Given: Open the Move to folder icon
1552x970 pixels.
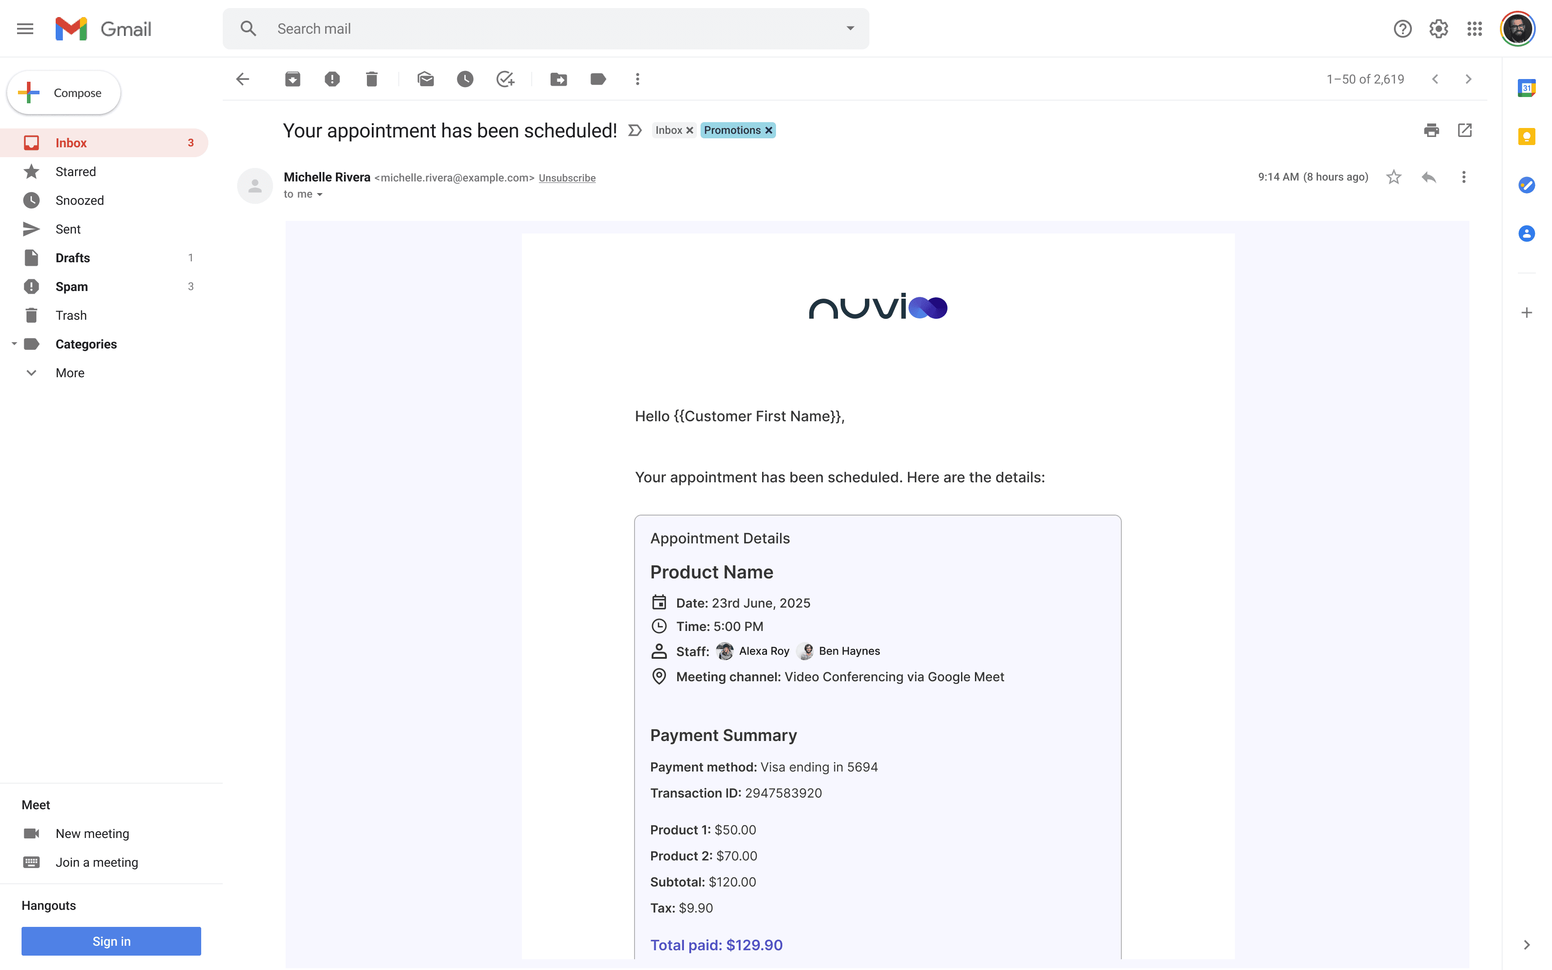Looking at the screenshot, I should [x=559, y=79].
